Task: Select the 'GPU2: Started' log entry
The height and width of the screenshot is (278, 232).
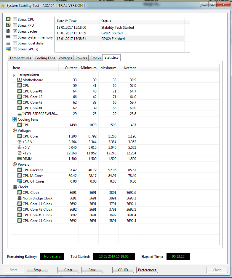Action: 120,33
